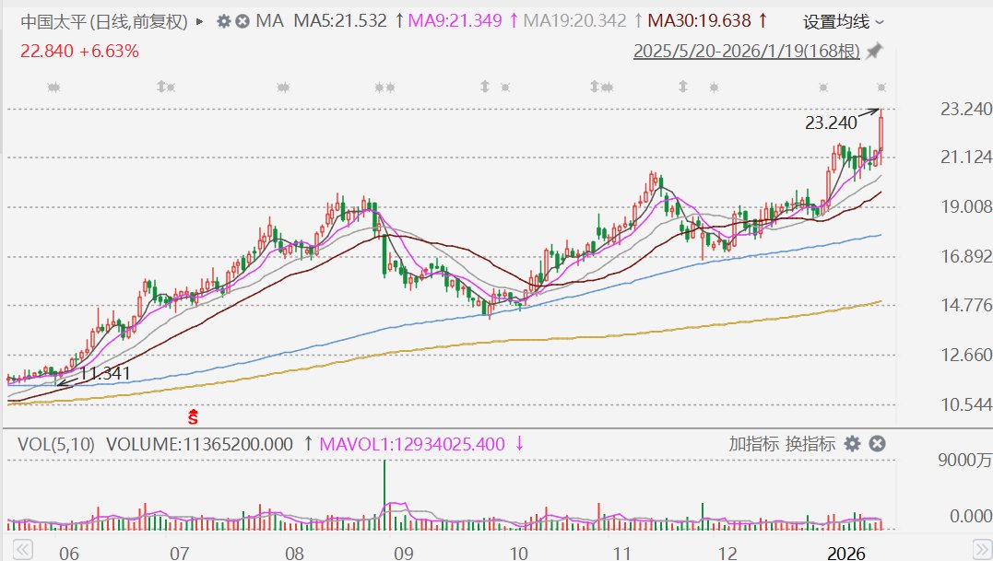This screenshot has height=561, width=993.
Task: Click the red S marker on chart
Action: coord(194,417)
